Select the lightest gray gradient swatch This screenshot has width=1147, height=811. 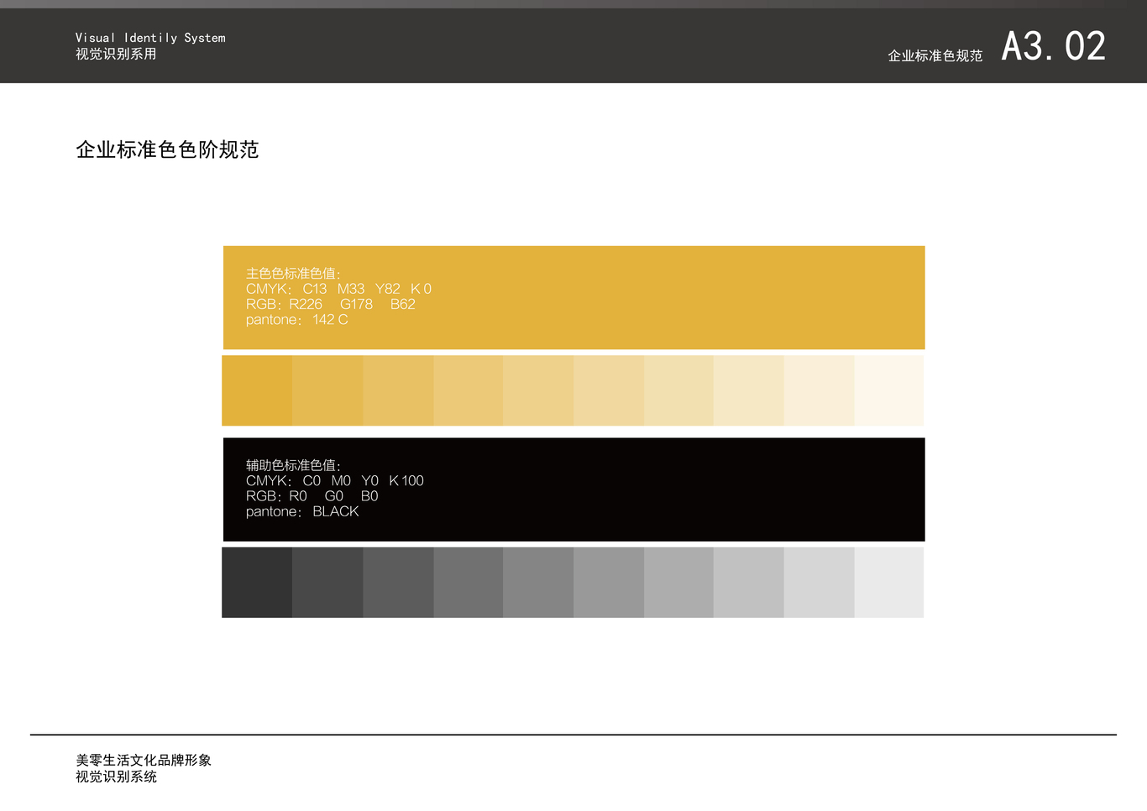point(889,583)
